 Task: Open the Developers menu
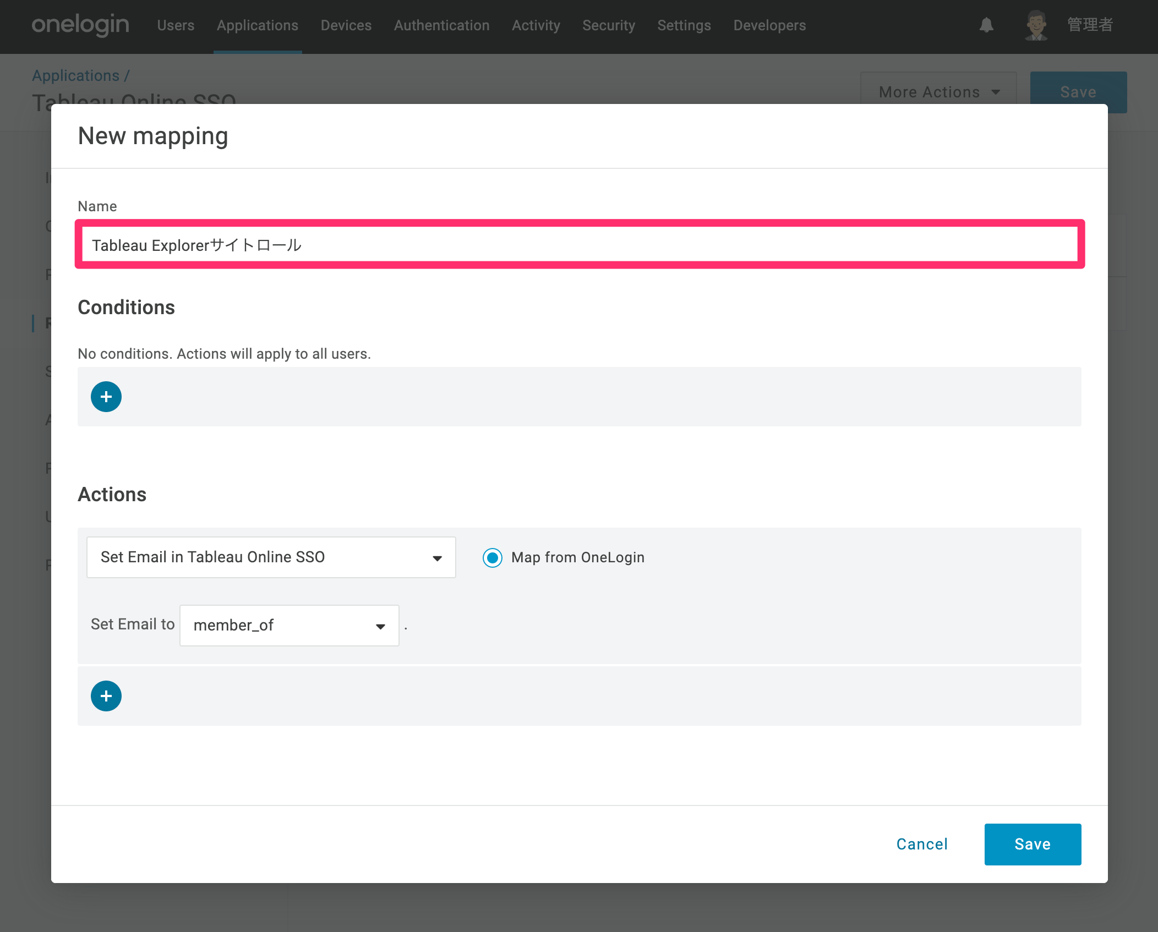tap(769, 25)
